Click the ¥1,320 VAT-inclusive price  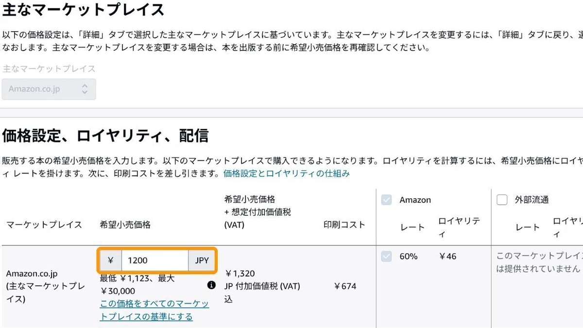pyautogui.click(x=240, y=274)
